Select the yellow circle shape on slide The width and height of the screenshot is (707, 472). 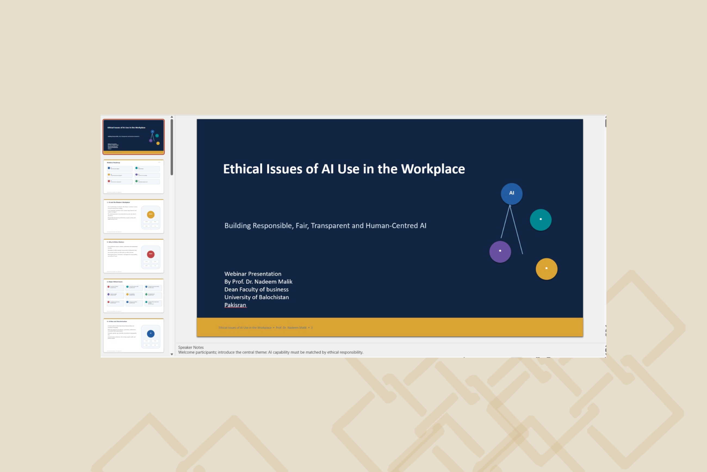click(x=546, y=269)
